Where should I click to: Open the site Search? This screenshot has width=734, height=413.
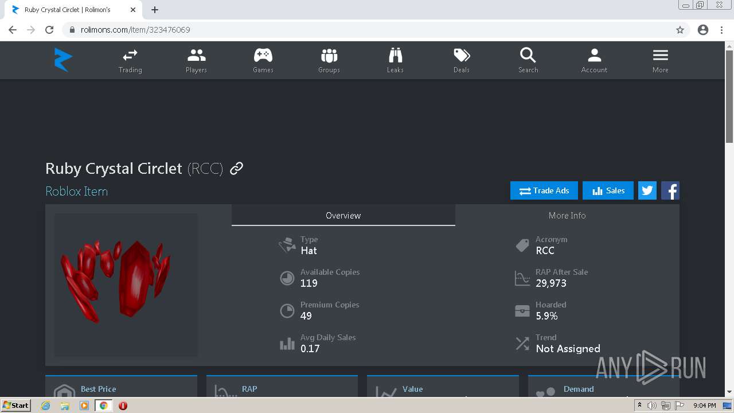[x=528, y=61]
